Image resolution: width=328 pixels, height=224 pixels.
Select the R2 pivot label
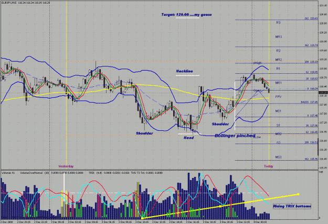coord(278,51)
